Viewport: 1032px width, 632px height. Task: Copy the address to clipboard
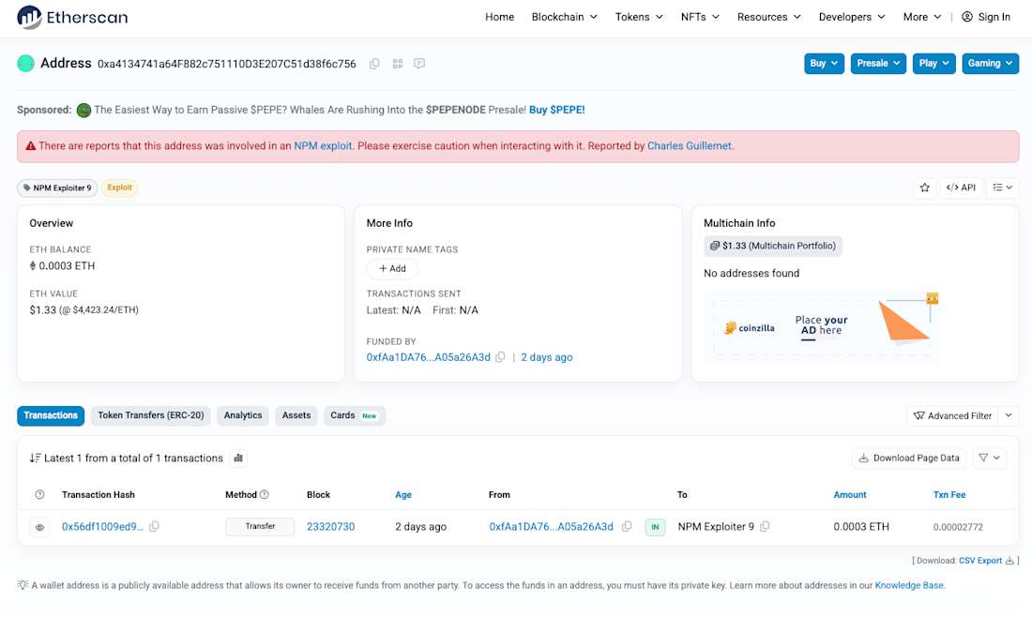coord(374,63)
